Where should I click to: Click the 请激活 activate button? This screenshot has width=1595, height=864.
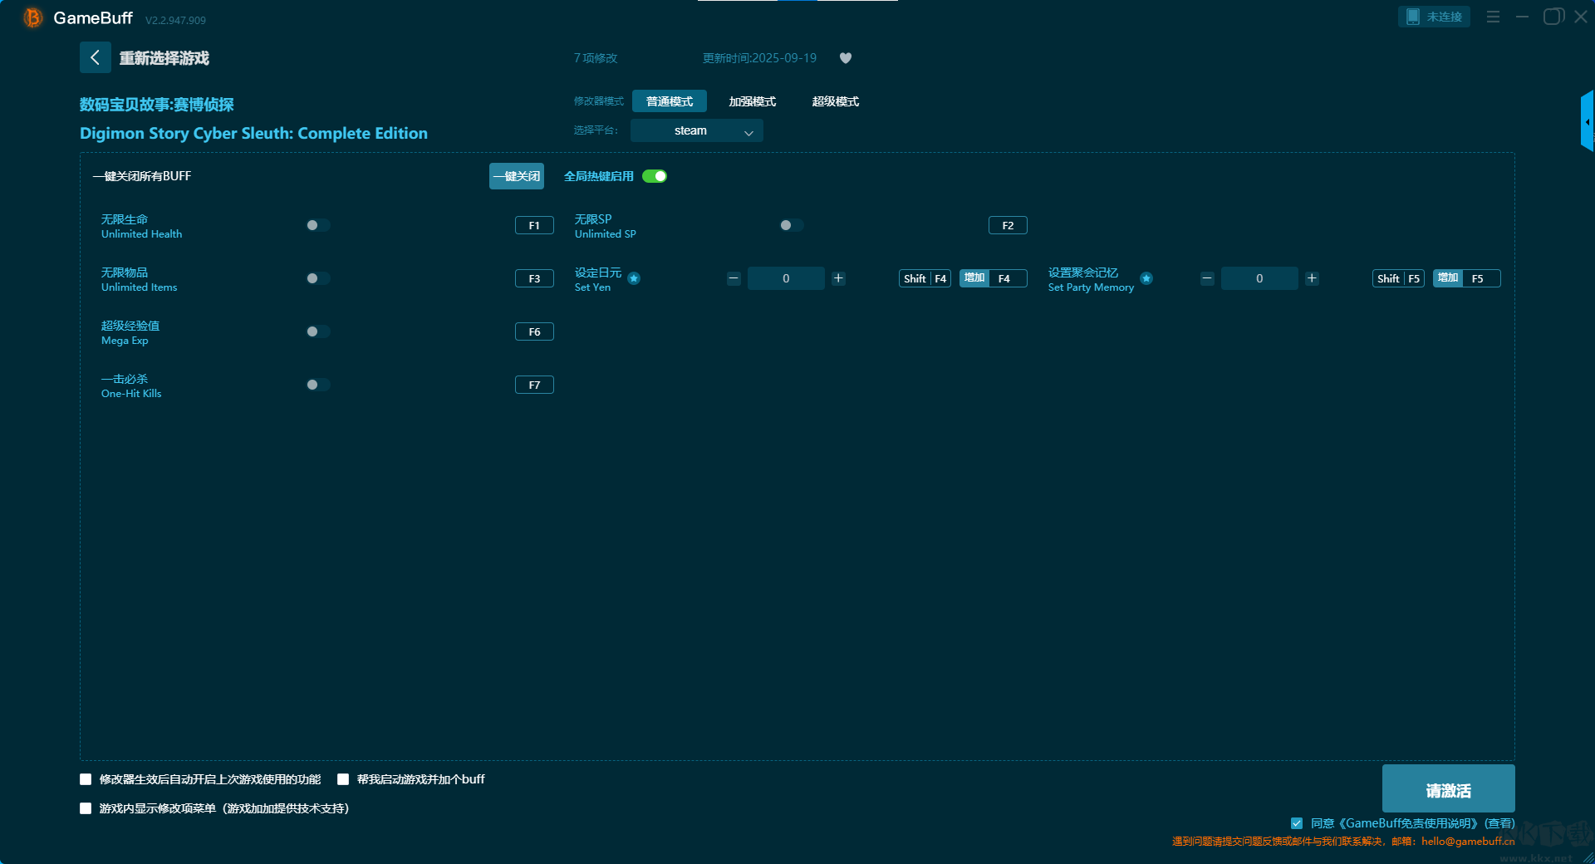[1448, 789]
